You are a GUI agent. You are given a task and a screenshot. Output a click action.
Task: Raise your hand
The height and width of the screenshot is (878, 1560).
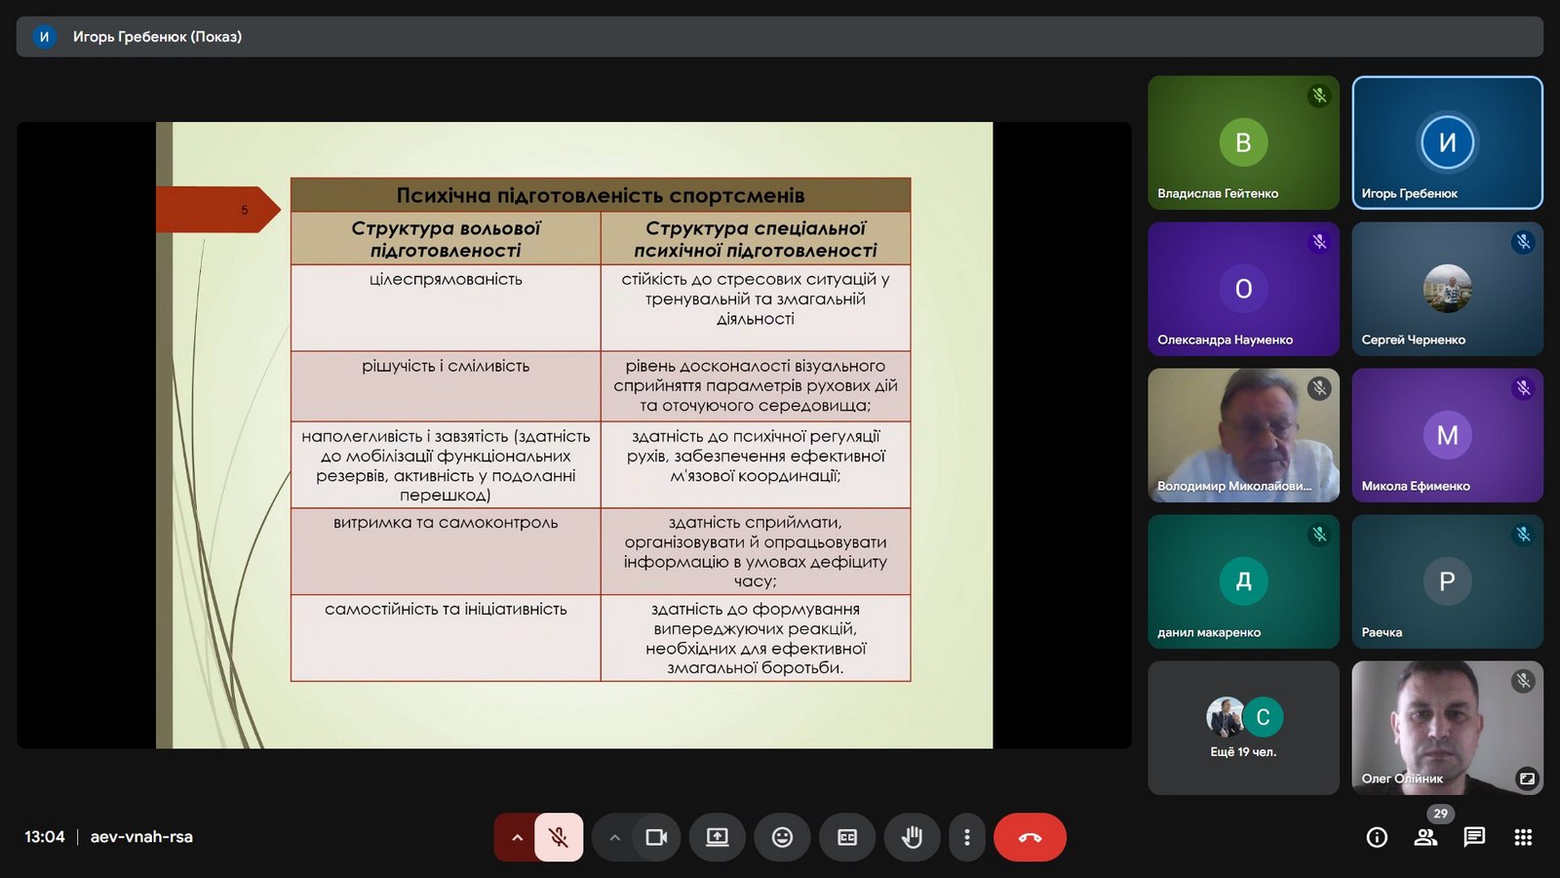pyautogui.click(x=912, y=837)
